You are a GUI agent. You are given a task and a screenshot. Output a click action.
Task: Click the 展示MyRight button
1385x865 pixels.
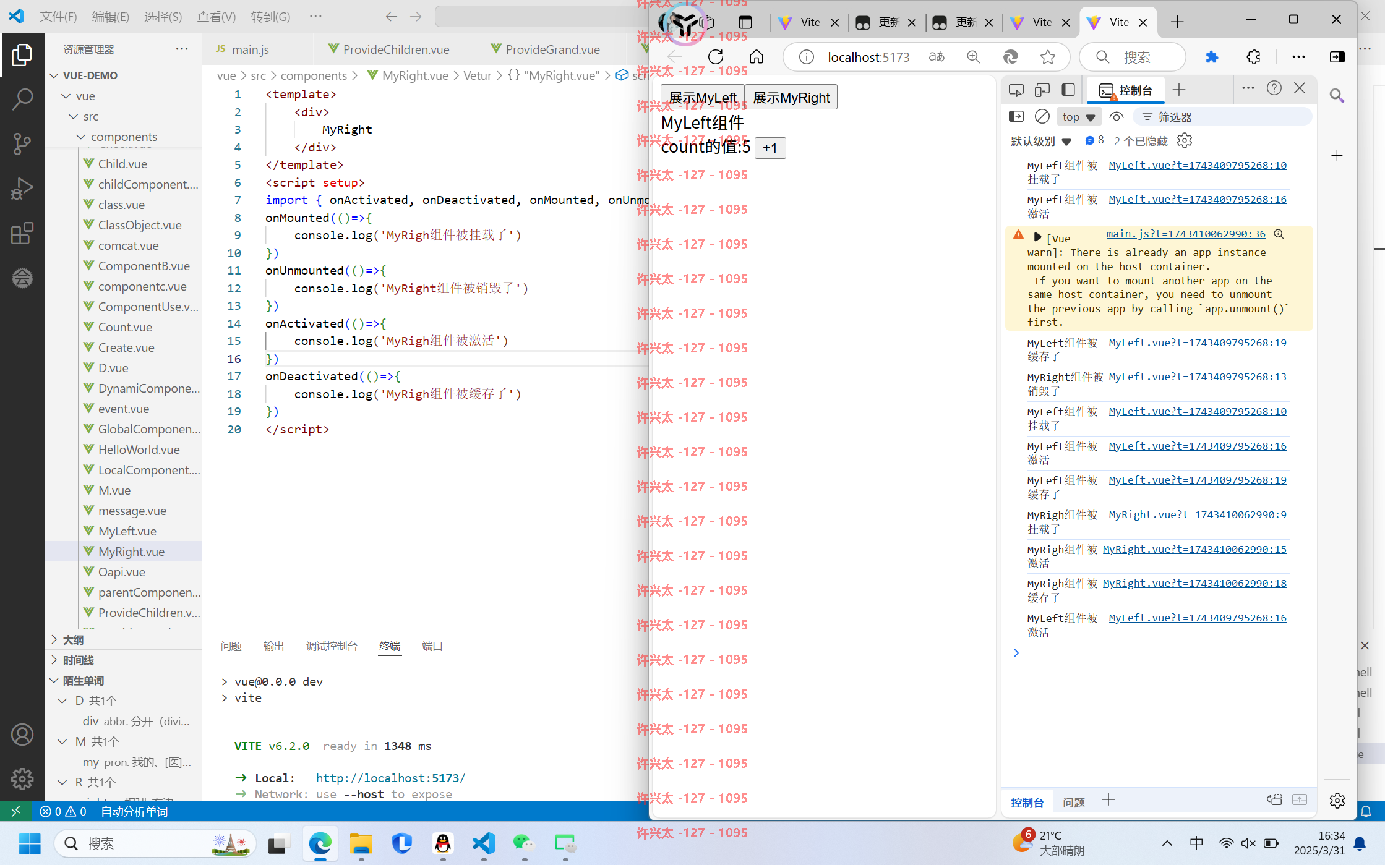coord(791,98)
